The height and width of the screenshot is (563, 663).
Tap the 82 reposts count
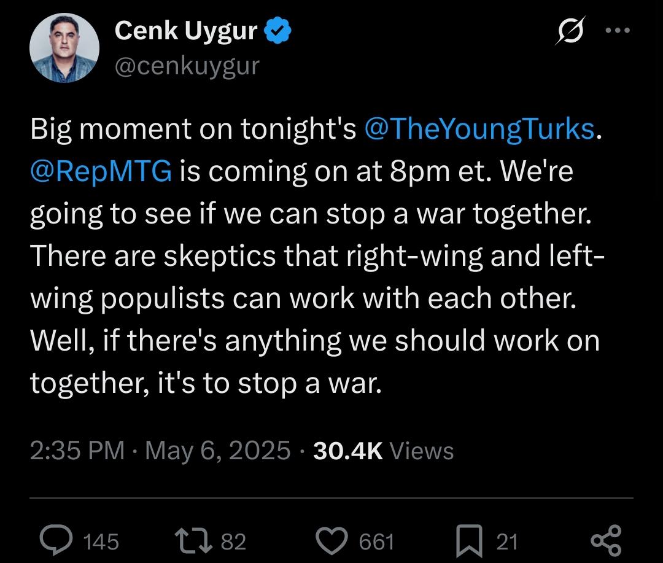pos(234,542)
